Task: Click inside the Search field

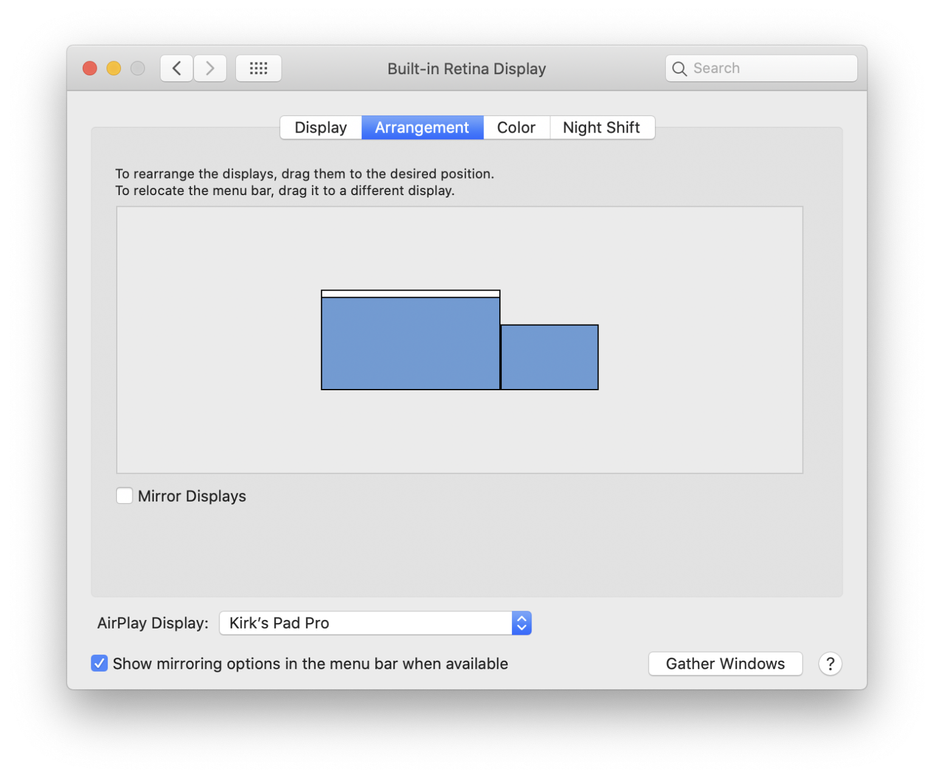Action: [760, 68]
